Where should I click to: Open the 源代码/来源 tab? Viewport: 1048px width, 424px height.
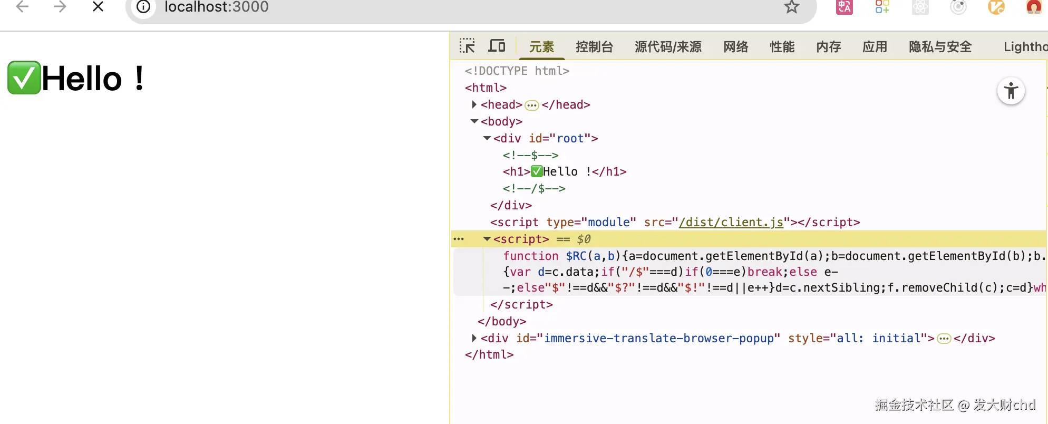(x=668, y=47)
